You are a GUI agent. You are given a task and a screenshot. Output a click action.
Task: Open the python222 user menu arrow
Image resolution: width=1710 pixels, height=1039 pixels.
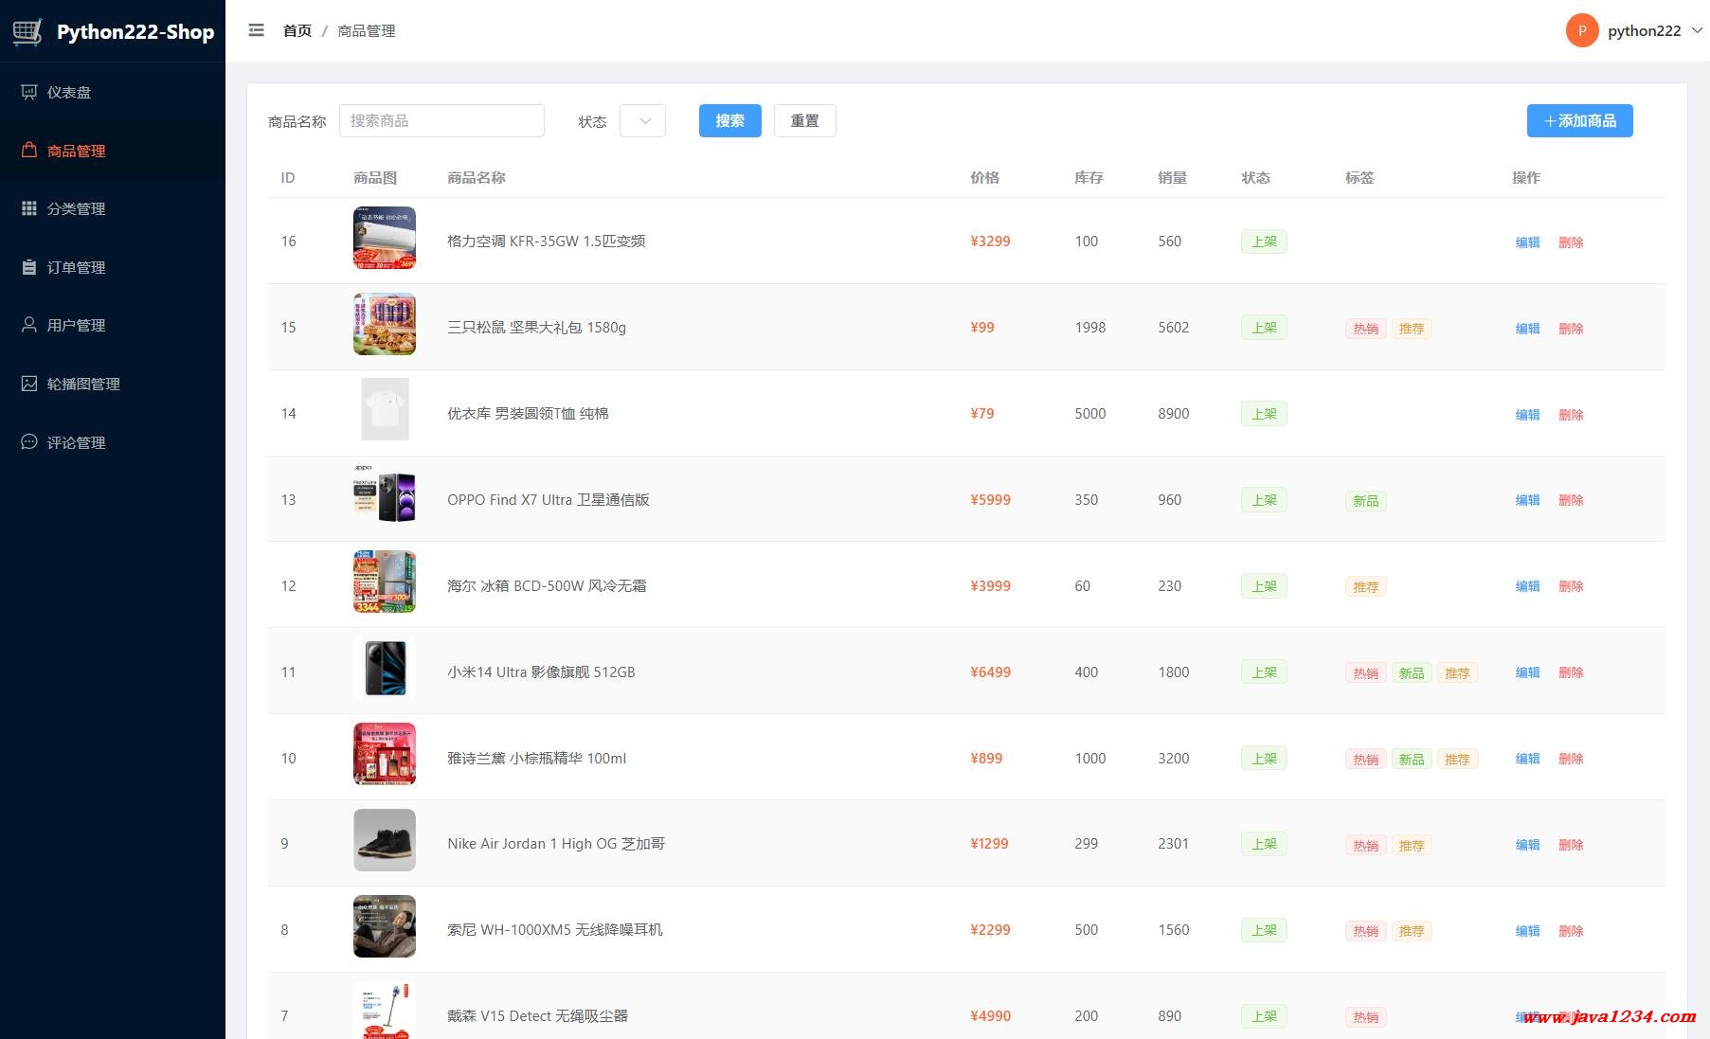tap(1697, 30)
